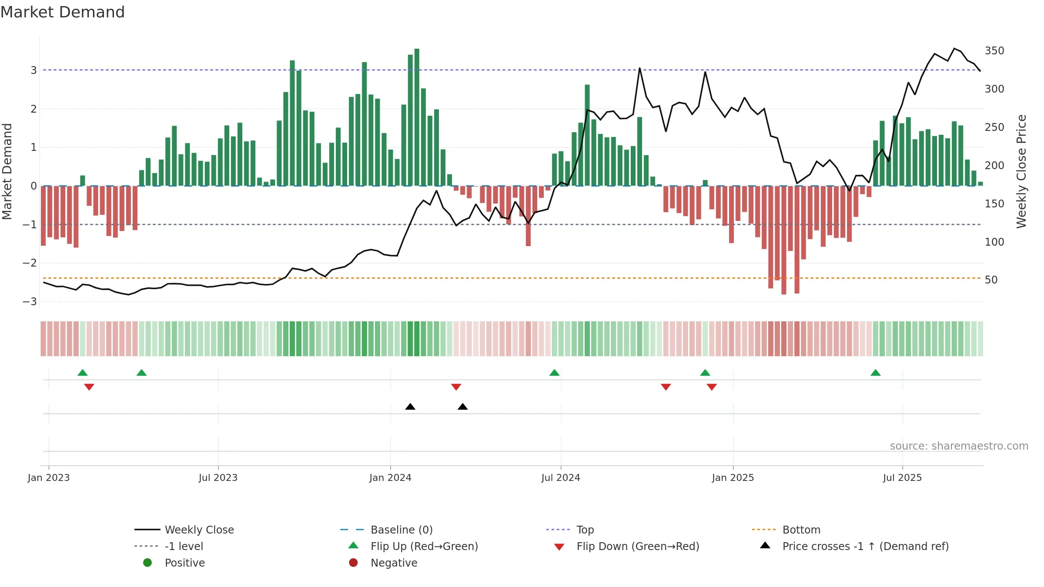This screenshot has height=587, width=1044.
Task: Click the Jan 2023 x-axis label
Action: tap(49, 478)
